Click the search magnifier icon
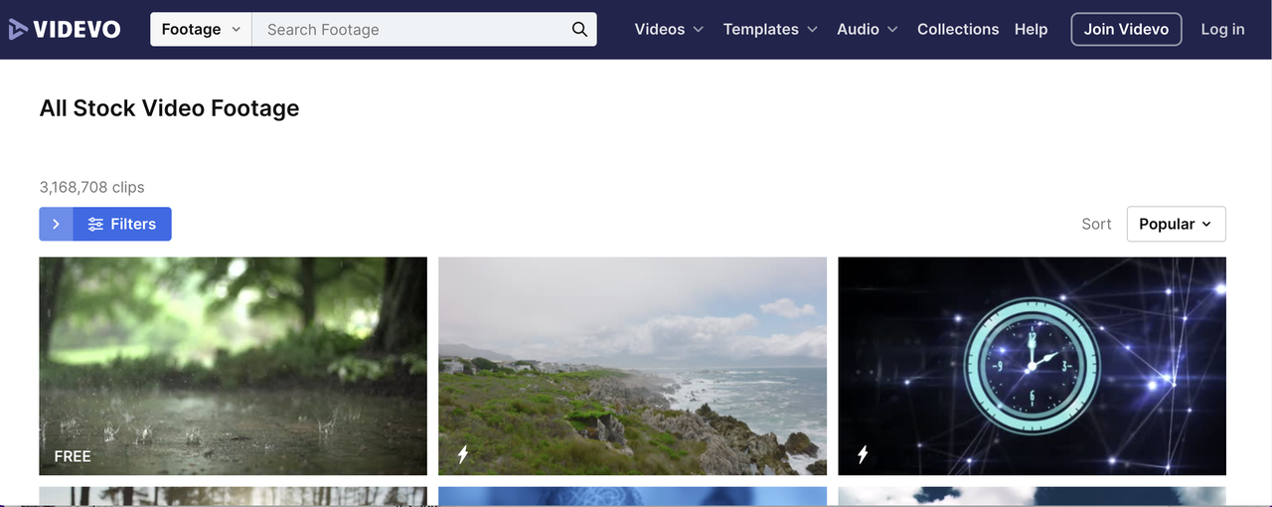 (x=580, y=30)
